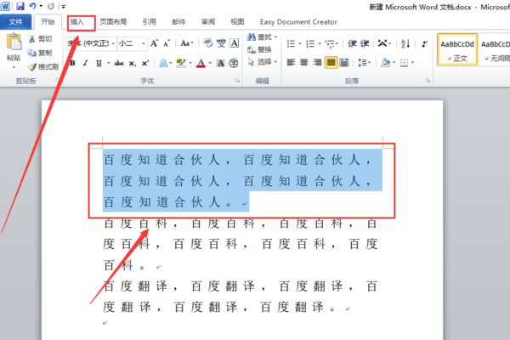Center align the text
The height and width of the screenshot is (340, 510).
pyautogui.click(x=304, y=62)
